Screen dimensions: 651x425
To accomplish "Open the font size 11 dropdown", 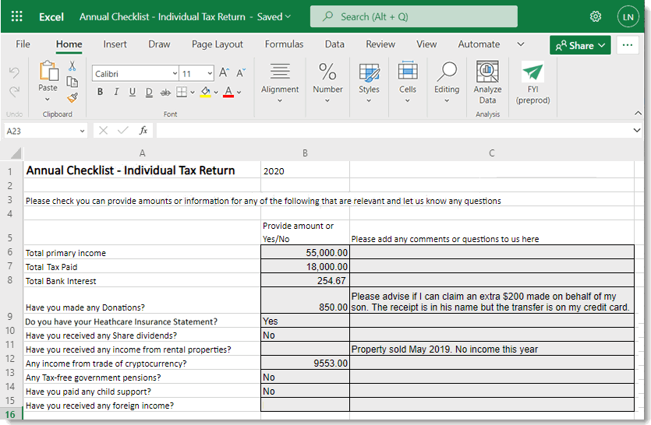I will [x=210, y=74].
